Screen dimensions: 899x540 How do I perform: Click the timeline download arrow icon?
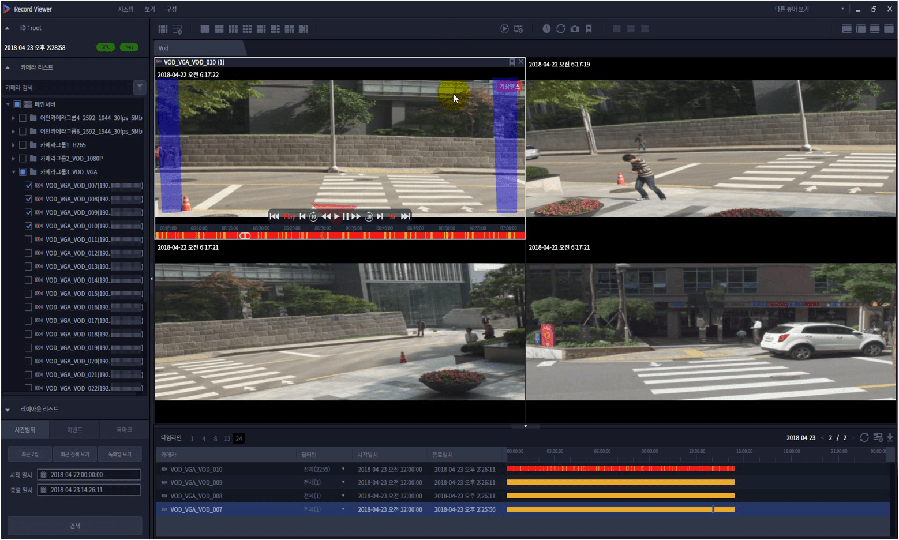pyautogui.click(x=890, y=437)
